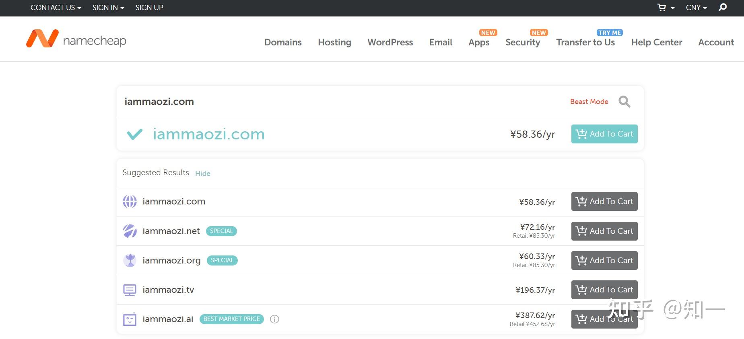
Task: Open the Domains menu
Action: click(283, 42)
